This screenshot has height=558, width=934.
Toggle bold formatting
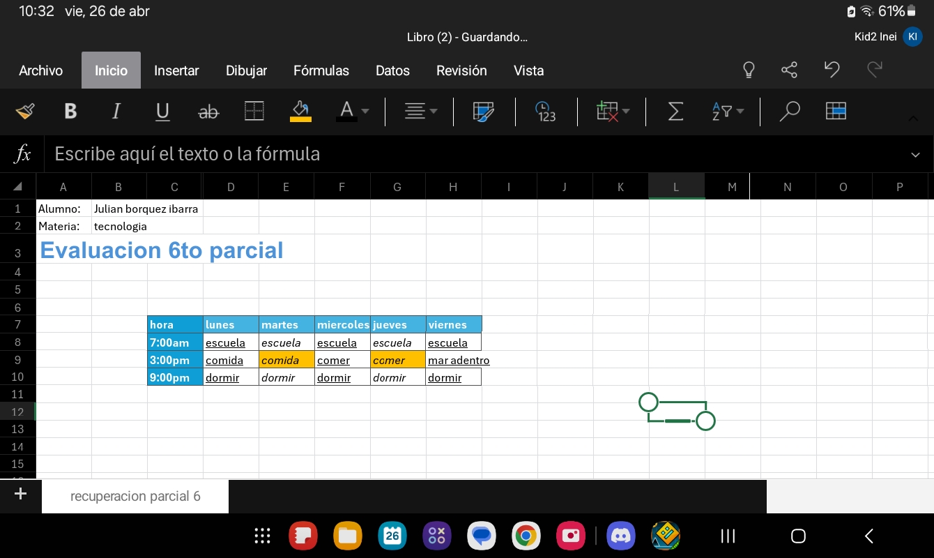70,112
